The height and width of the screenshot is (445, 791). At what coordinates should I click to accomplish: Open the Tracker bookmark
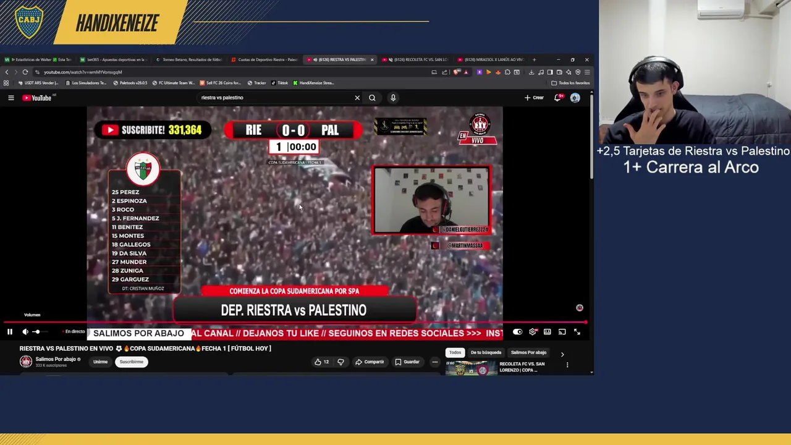(257, 83)
